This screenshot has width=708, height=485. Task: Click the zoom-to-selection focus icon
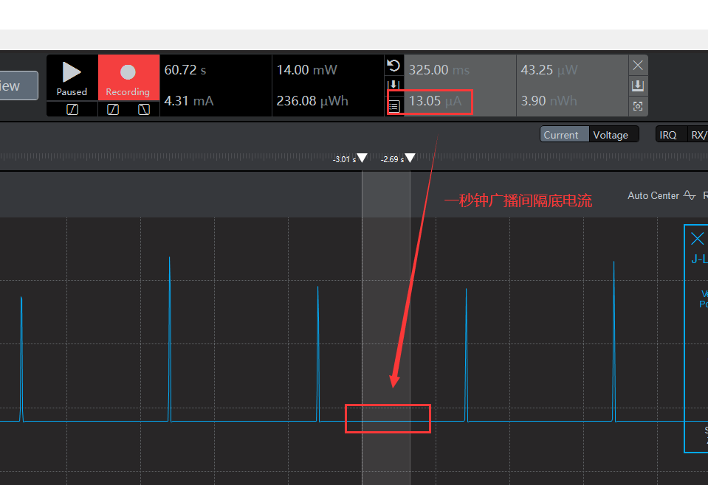click(638, 106)
